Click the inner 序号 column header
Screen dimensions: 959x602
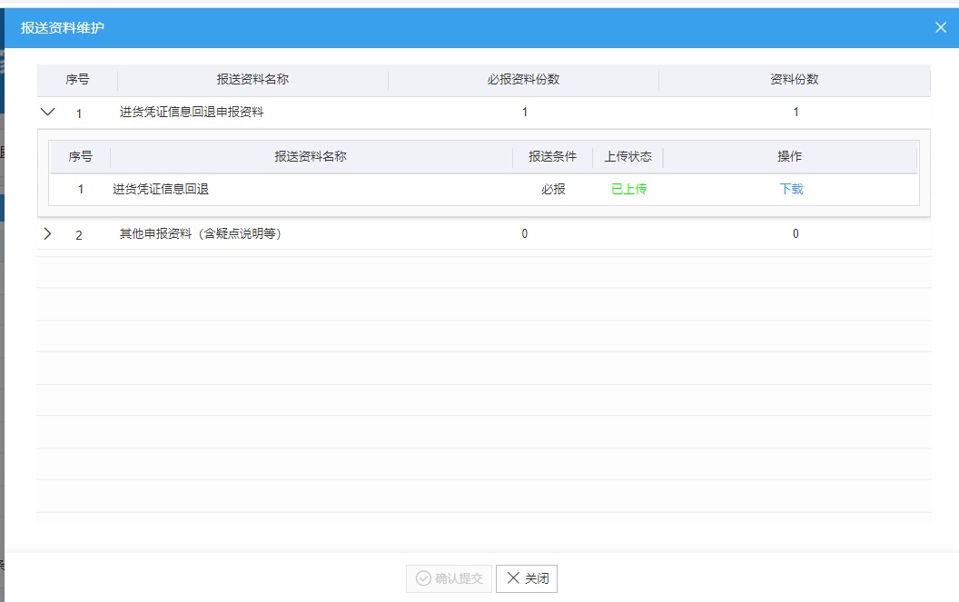80,156
